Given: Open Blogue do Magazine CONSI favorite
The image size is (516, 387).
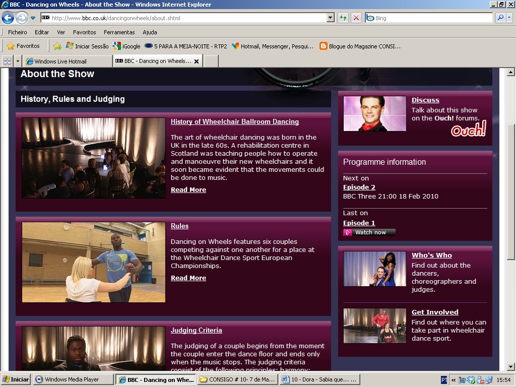Looking at the screenshot, I should point(360,46).
